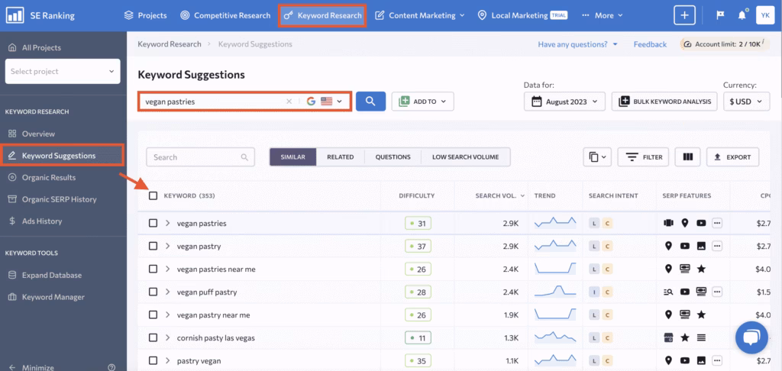Image resolution: width=782 pixels, height=371 pixels.
Task: Expand the vegan pastry keyword row
Action: [167, 246]
